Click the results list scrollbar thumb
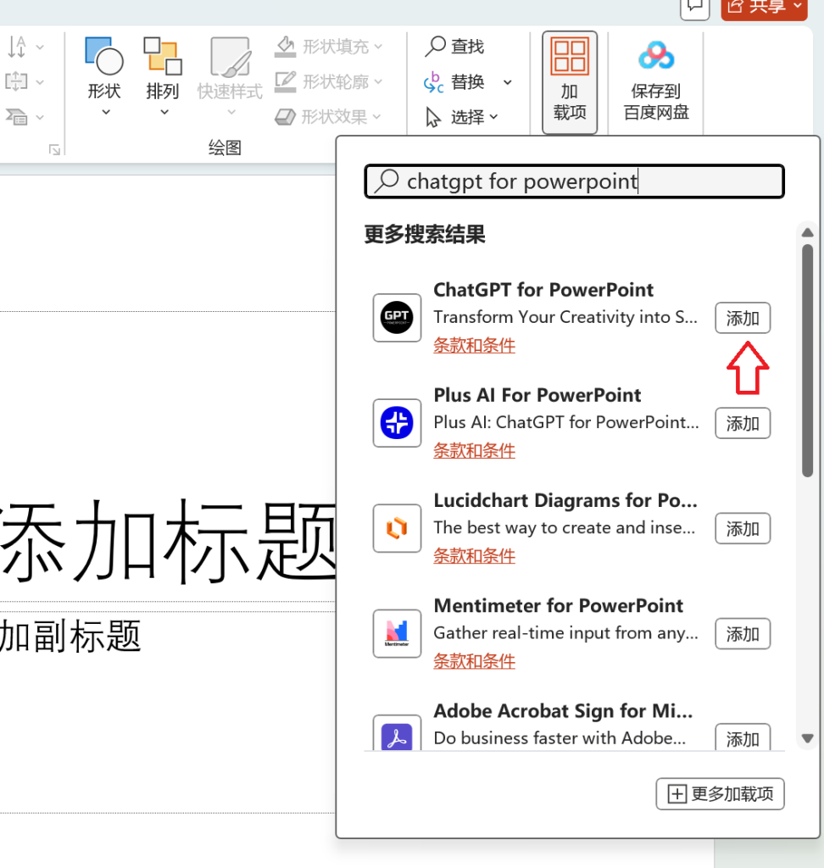The height and width of the screenshot is (868, 824). pos(807,360)
